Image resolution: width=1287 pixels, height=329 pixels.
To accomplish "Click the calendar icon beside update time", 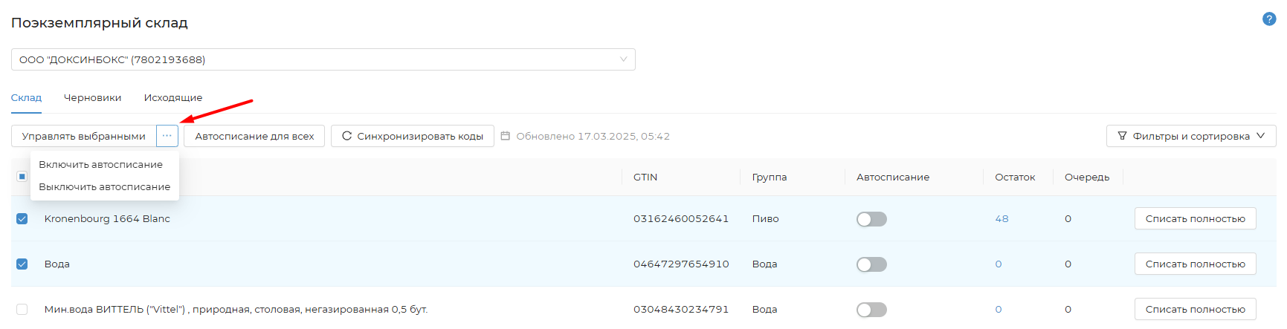I will [506, 136].
